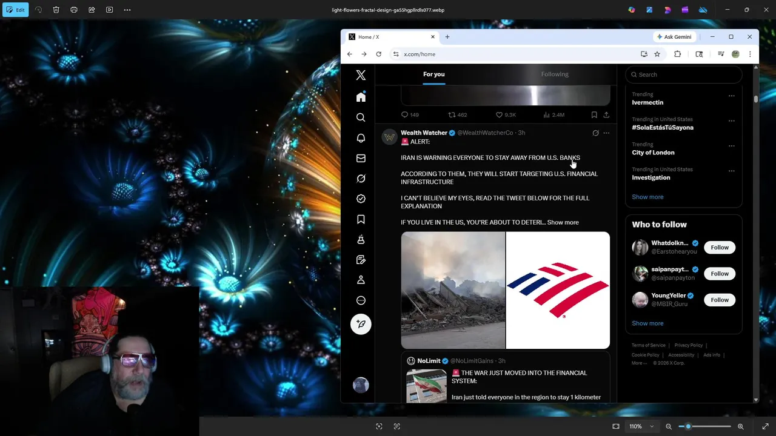This screenshot has height=436, width=776.
Task: Click the browser profile avatar
Action: tap(735, 54)
